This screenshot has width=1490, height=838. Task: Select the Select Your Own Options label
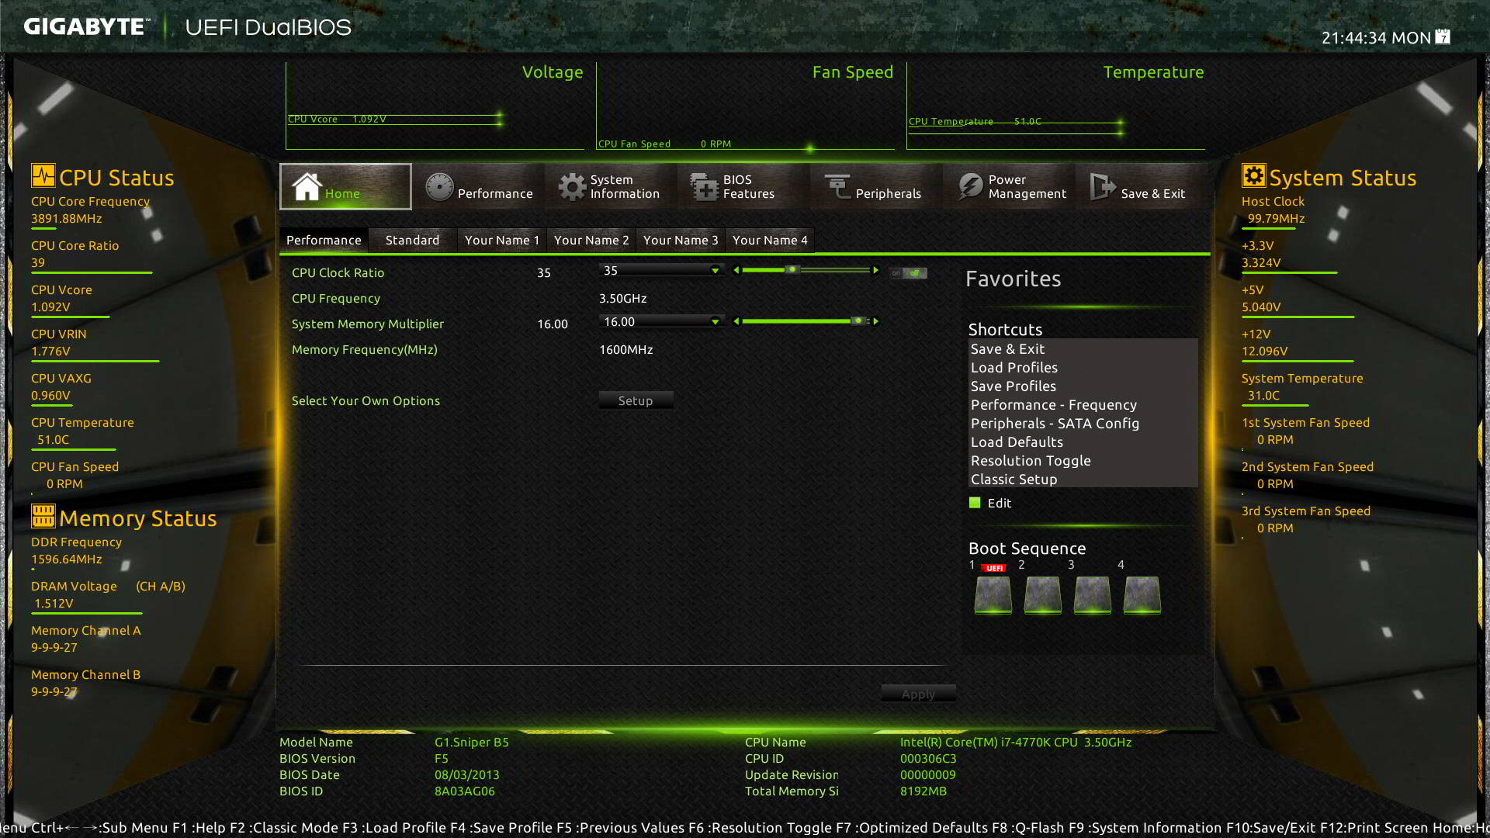(x=366, y=401)
